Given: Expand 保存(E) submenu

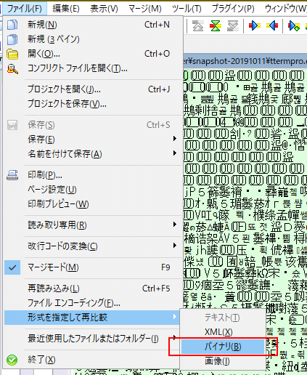Looking at the screenshot, I should click(93, 140).
